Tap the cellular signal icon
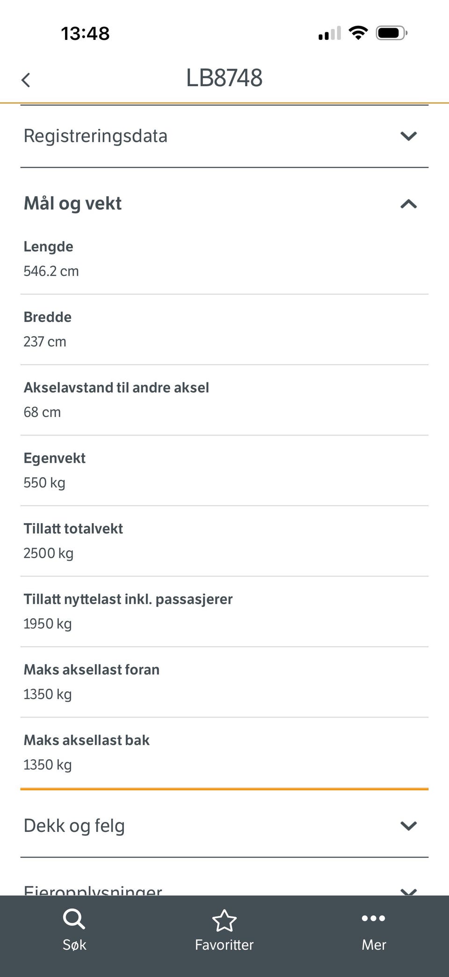Viewport: 449px width, 977px height. (330, 33)
